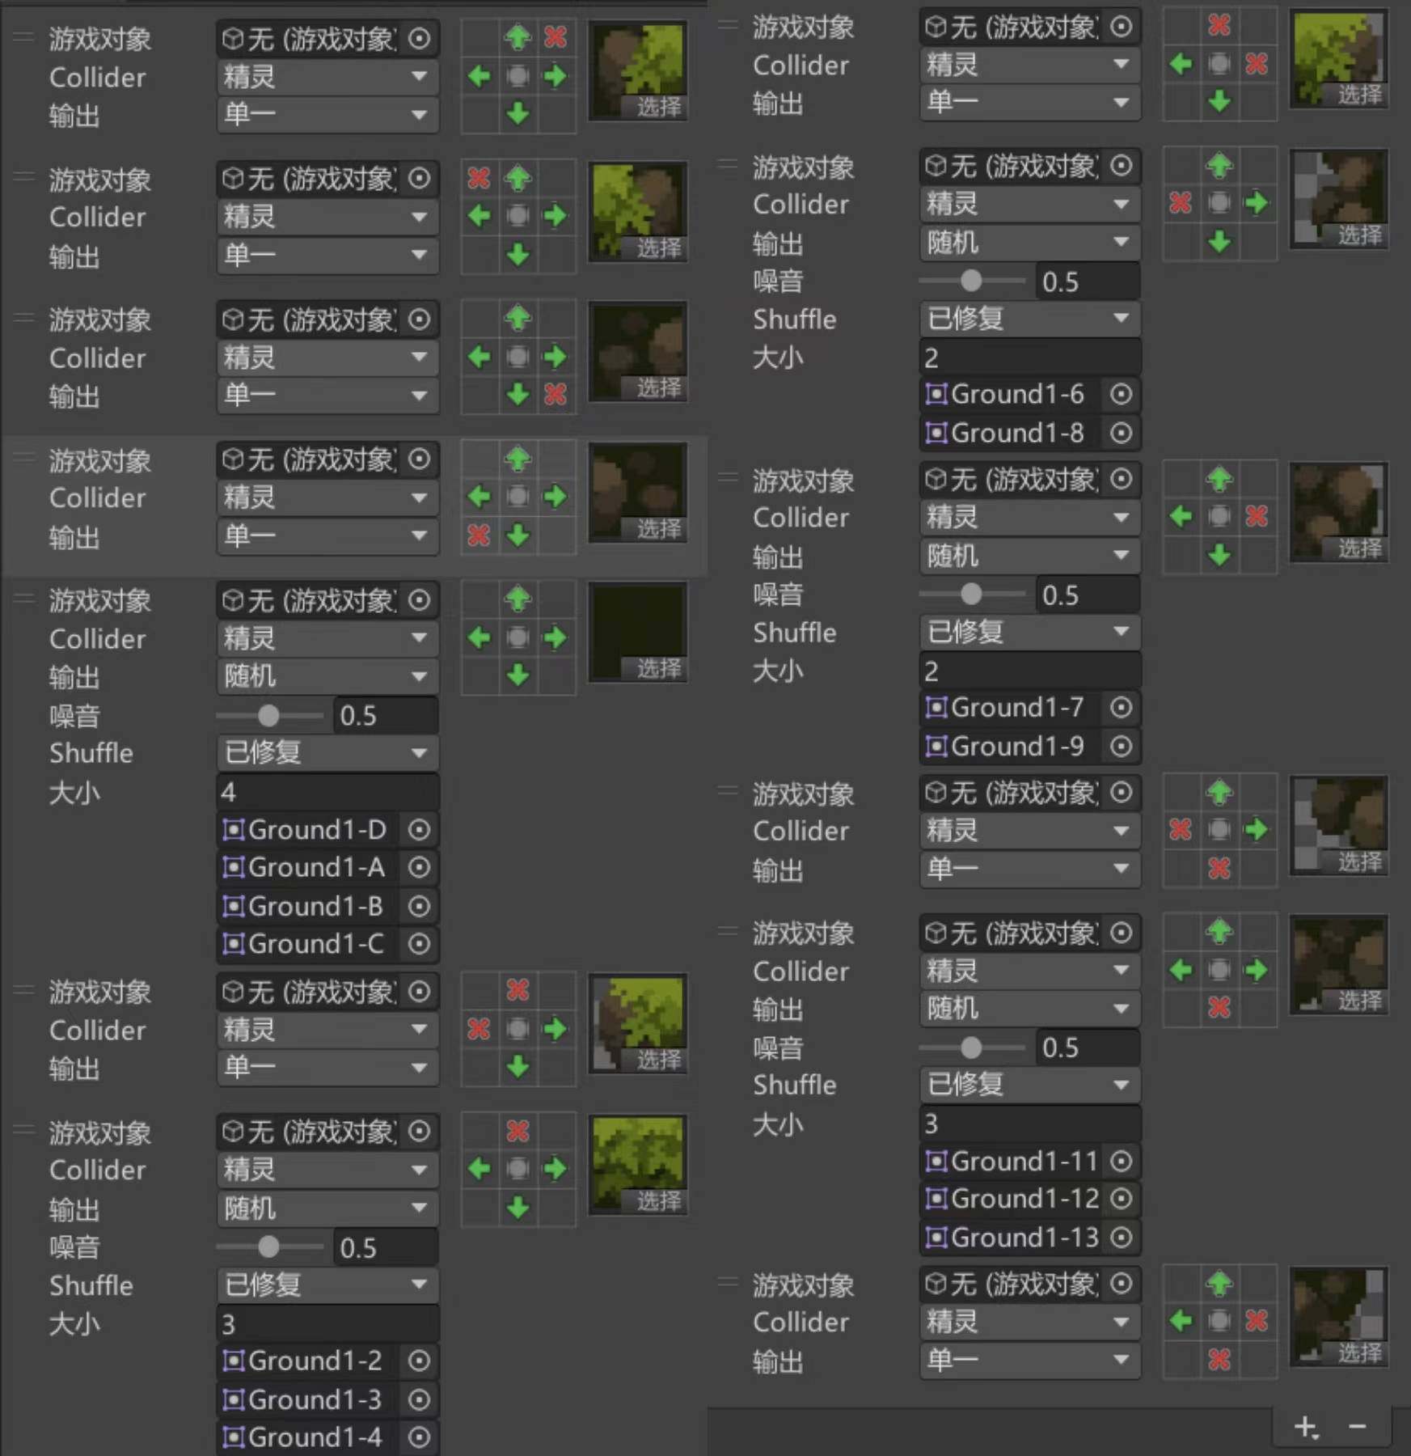Click the 选择 button on the solid dark sprite
This screenshot has width=1411, height=1456.
click(x=658, y=669)
